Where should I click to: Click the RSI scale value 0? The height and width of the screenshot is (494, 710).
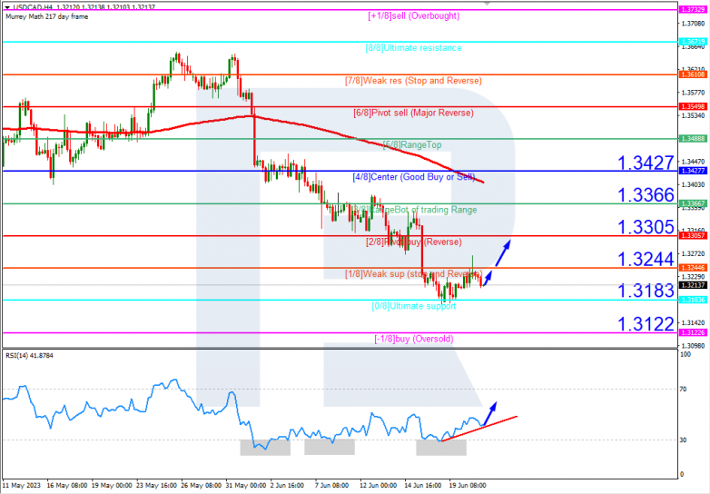point(683,475)
